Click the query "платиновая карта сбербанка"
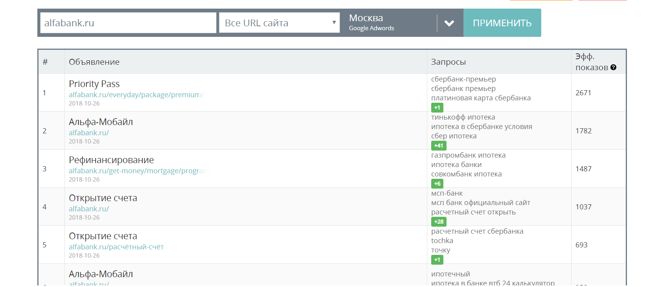 481,98
